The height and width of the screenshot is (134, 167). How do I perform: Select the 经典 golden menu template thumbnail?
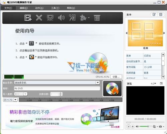[145, 33]
